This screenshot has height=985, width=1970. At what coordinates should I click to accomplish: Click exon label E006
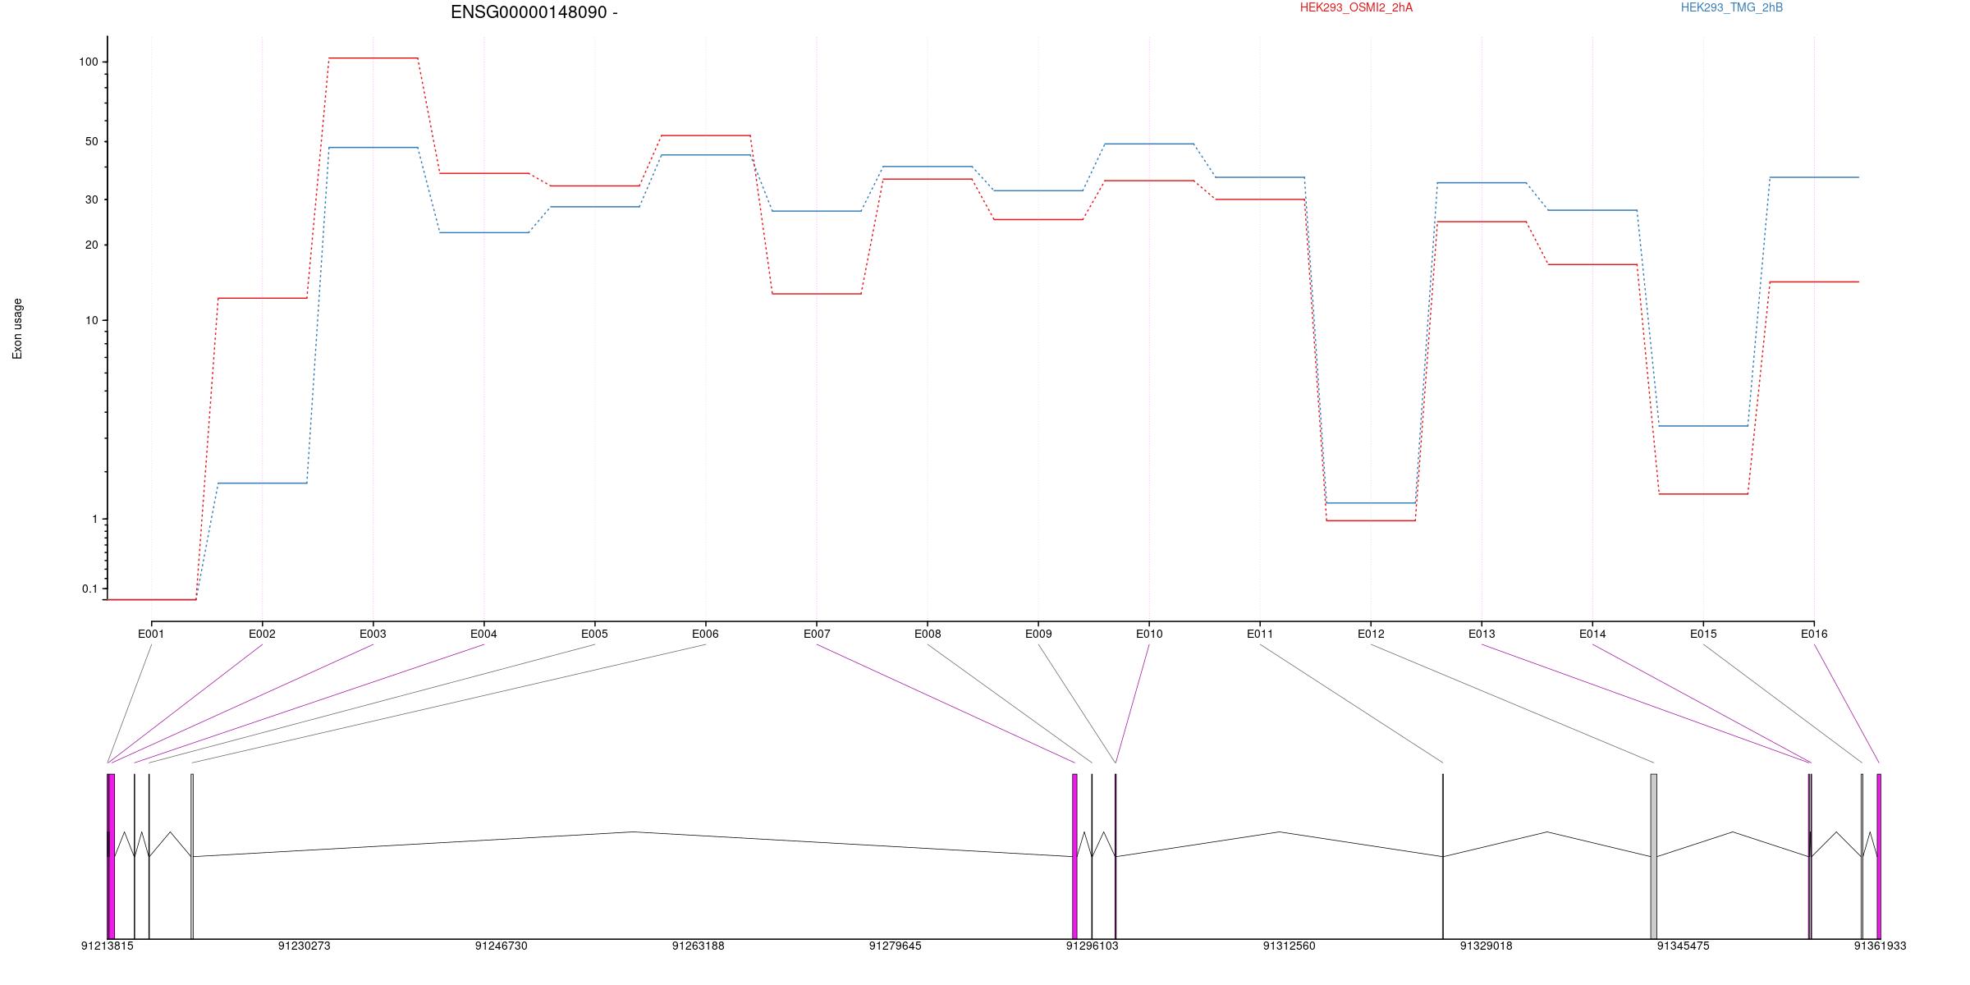click(705, 634)
